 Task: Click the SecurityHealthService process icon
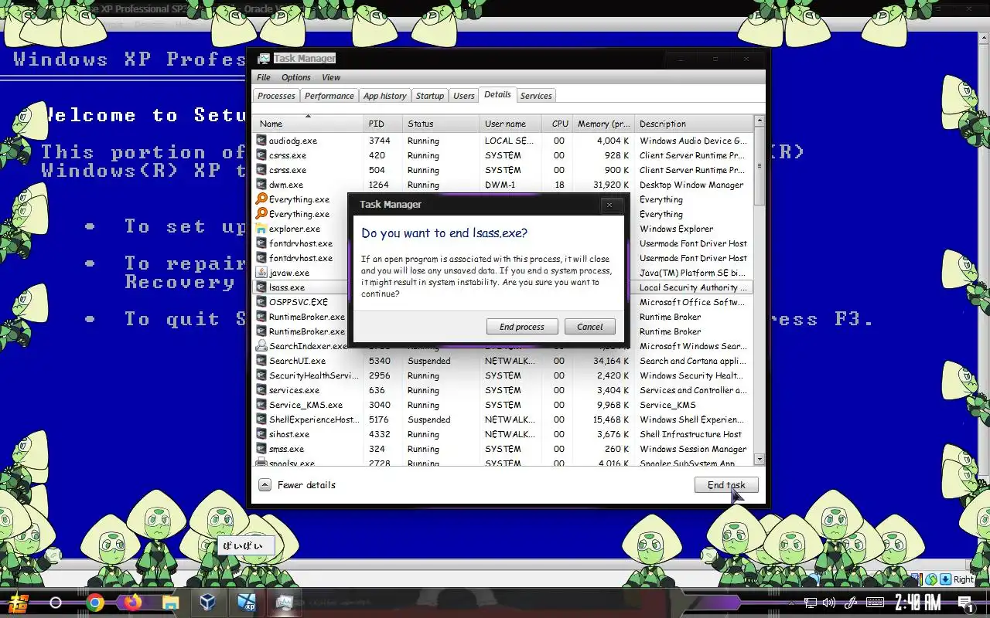pos(261,375)
